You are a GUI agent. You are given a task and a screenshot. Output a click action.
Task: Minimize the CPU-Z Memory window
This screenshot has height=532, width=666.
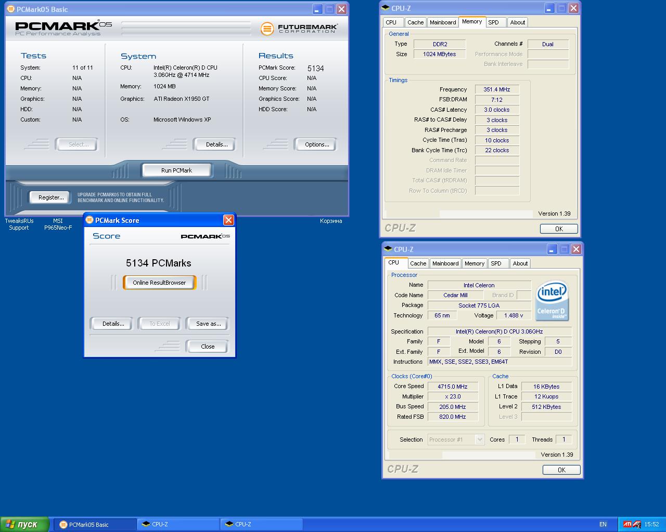(549, 8)
